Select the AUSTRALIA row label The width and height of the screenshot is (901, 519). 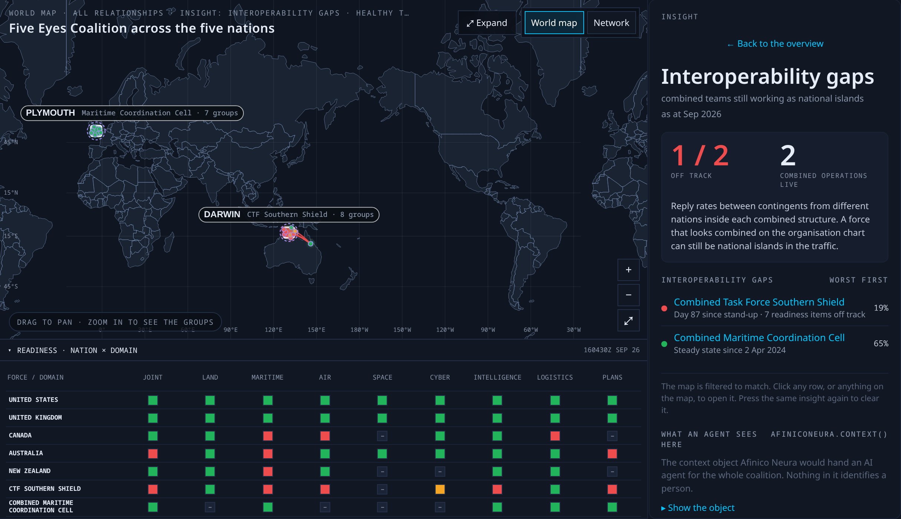pos(26,453)
